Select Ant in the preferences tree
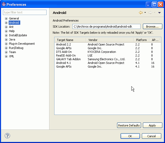Viewport: 165px width, 143px height. coord(11,27)
